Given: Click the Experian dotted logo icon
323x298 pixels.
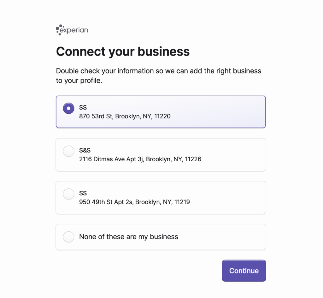Looking at the screenshot, I should (x=59, y=30).
